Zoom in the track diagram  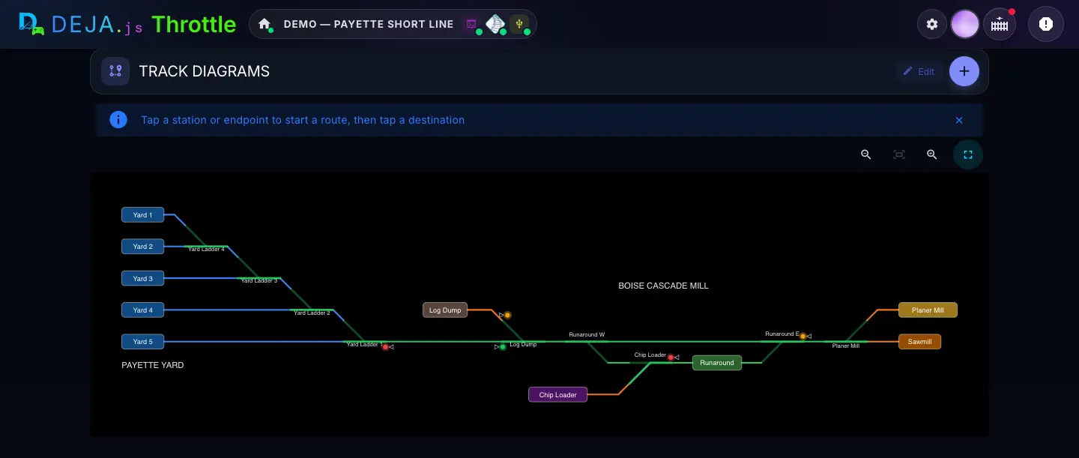(x=932, y=154)
